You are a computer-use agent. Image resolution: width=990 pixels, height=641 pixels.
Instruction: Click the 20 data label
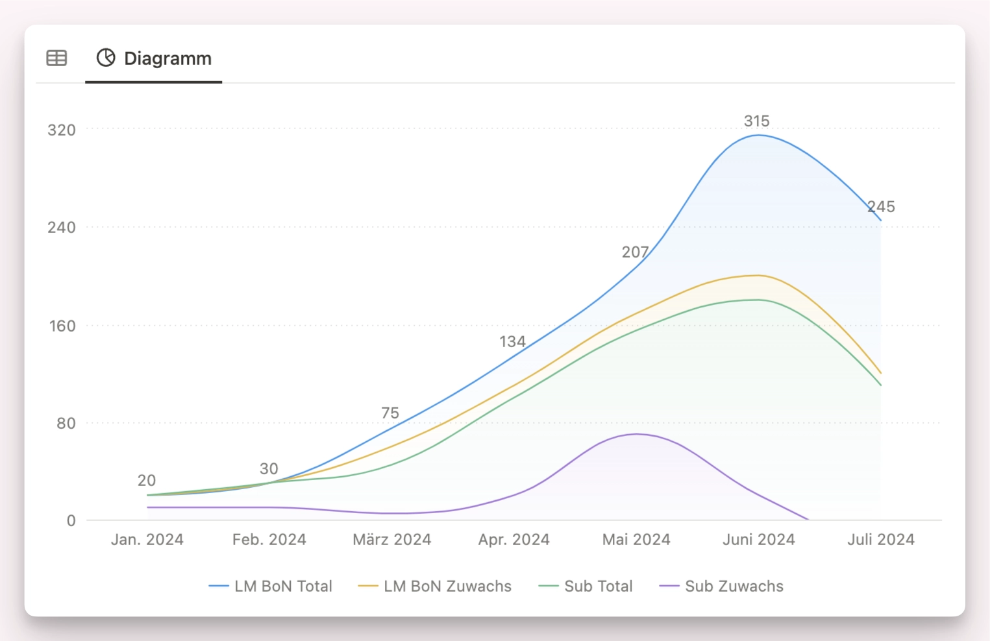pos(147,480)
